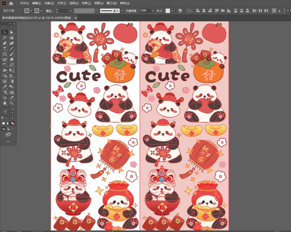The image size is (291, 232).
Task: Toggle vertical align bottom
Action: pos(229,11)
